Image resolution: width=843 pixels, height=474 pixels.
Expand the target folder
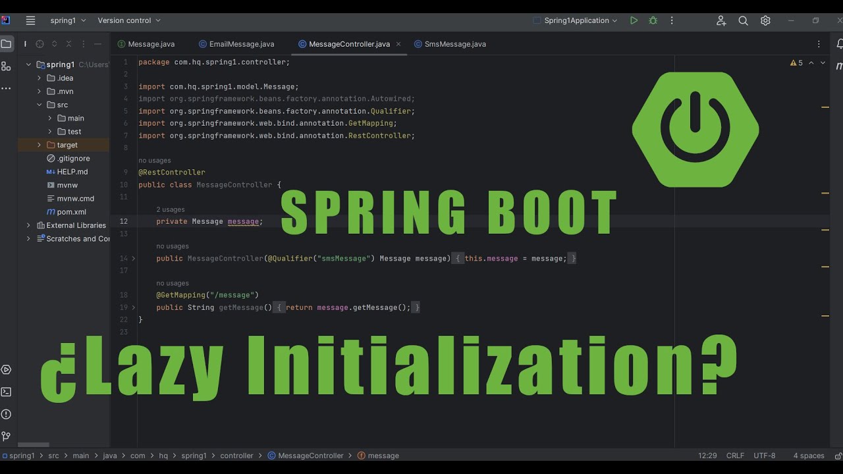pos(39,145)
